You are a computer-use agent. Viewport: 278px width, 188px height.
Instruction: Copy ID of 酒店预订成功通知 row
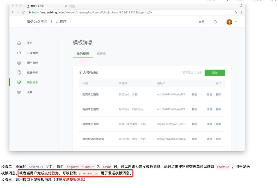[194, 139]
